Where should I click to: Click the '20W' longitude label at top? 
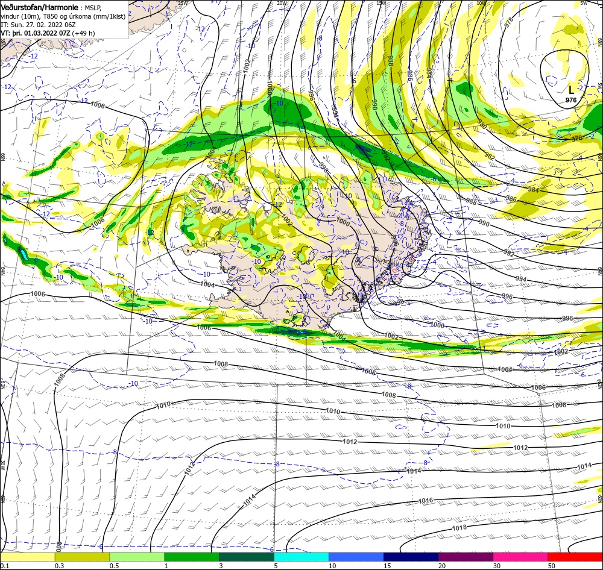(282, 3)
